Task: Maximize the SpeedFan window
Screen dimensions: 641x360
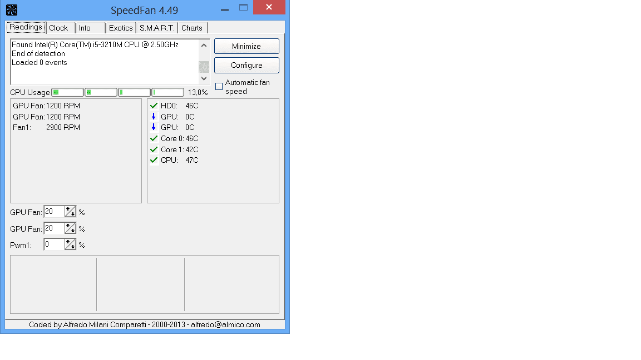Action: tap(243, 7)
